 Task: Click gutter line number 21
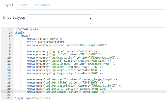point(9,92)
